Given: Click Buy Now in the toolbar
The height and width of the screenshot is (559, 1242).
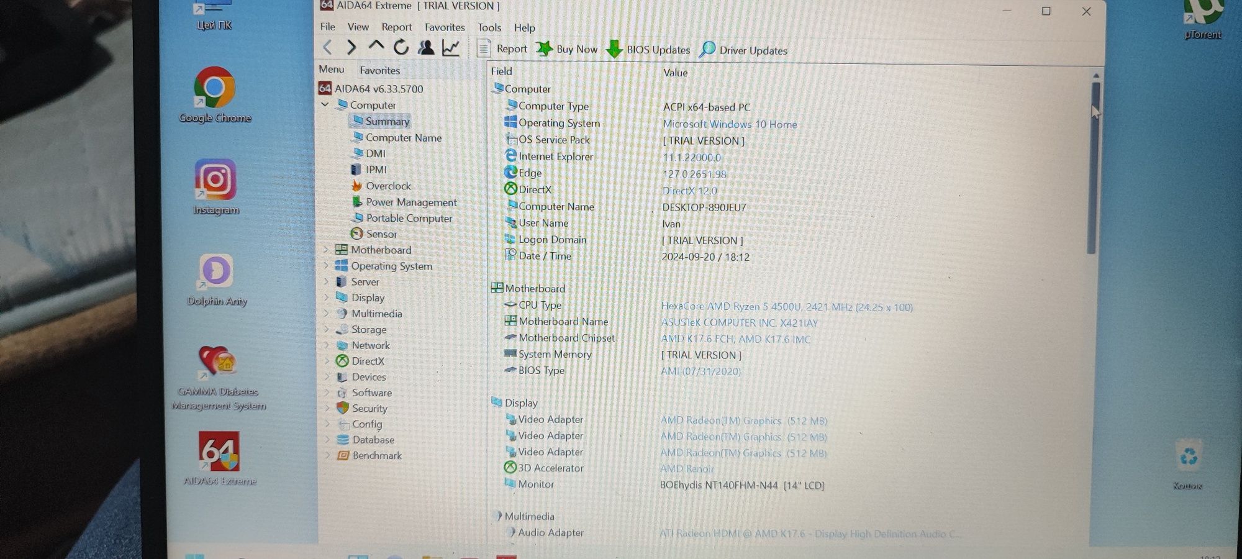Looking at the screenshot, I should pos(566,49).
